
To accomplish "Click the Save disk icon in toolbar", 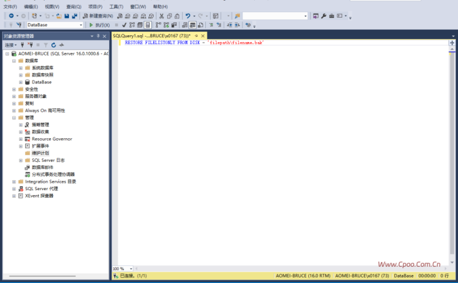I will [x=66, y=16].
